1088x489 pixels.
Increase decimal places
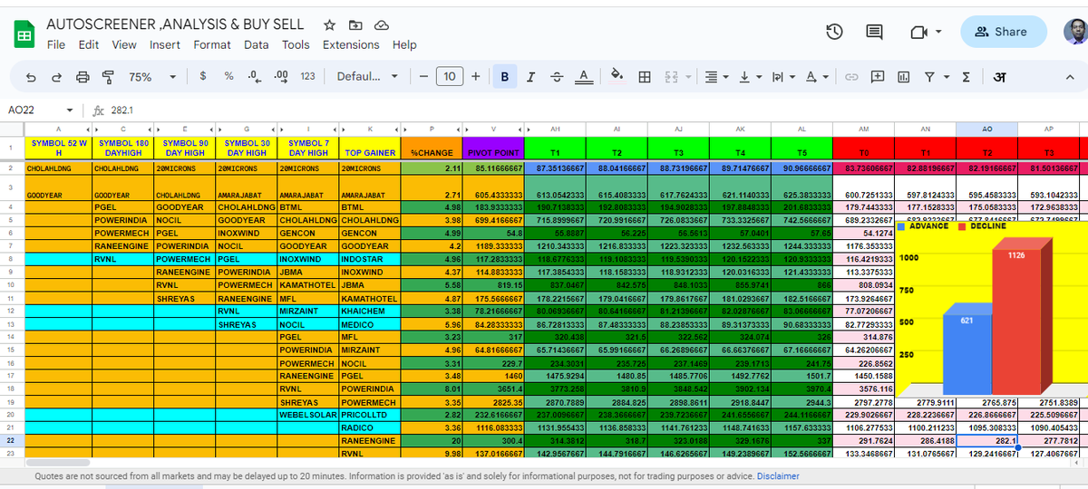point(280,77)
